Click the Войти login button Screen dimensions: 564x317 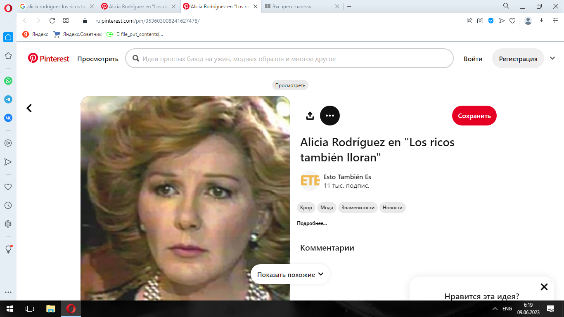click(x=473, y=59)
